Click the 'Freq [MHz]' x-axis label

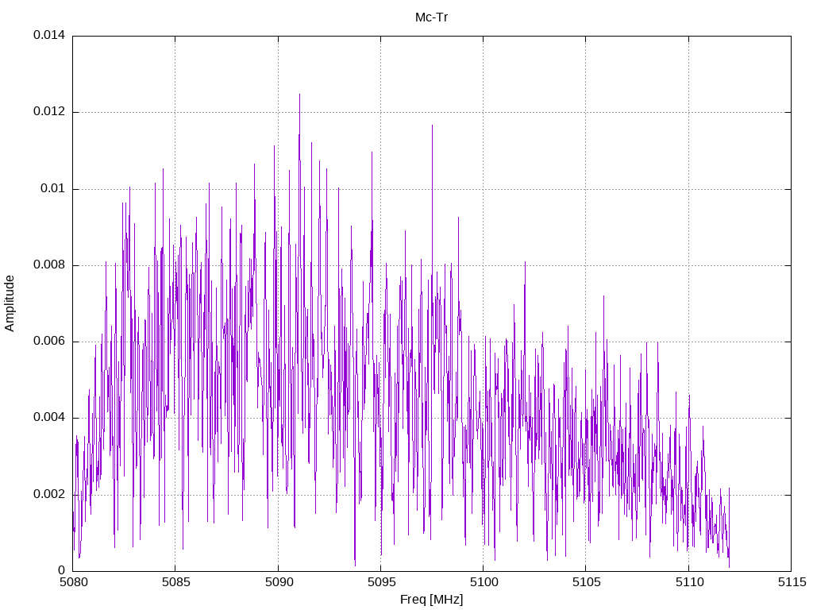coord(431,600)
